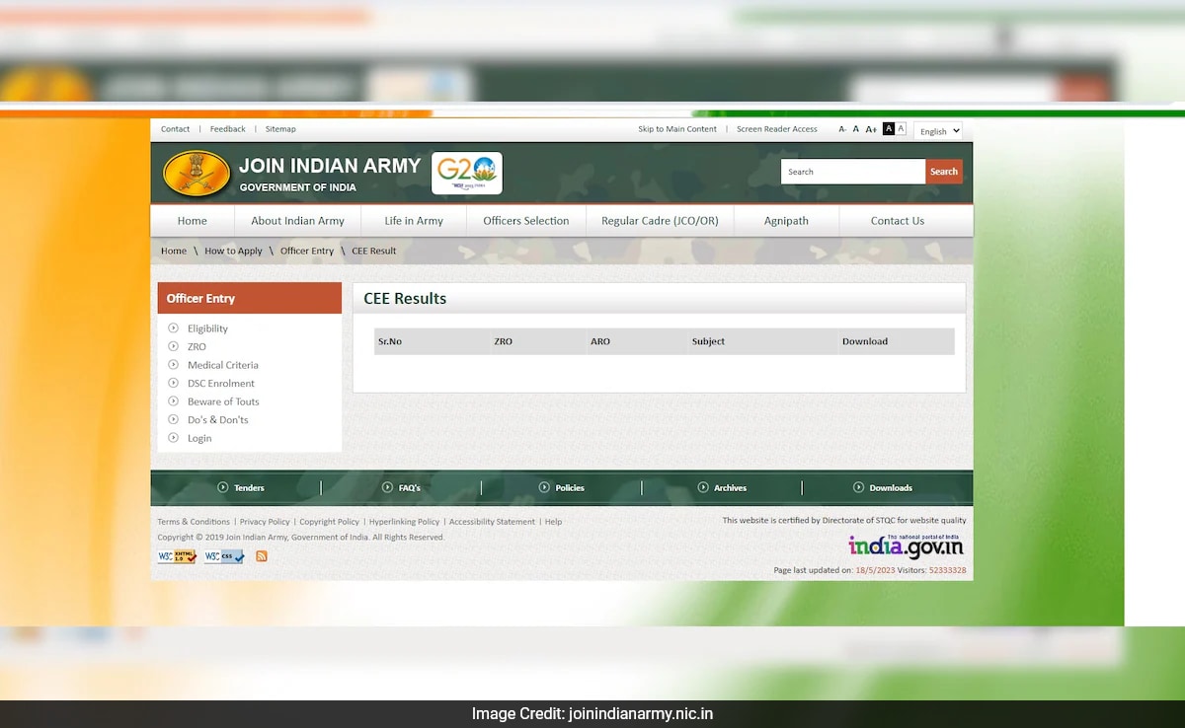Screen dimensions: 1185x728
Task: Open the English language dropdown
Action: pos(937,131)
